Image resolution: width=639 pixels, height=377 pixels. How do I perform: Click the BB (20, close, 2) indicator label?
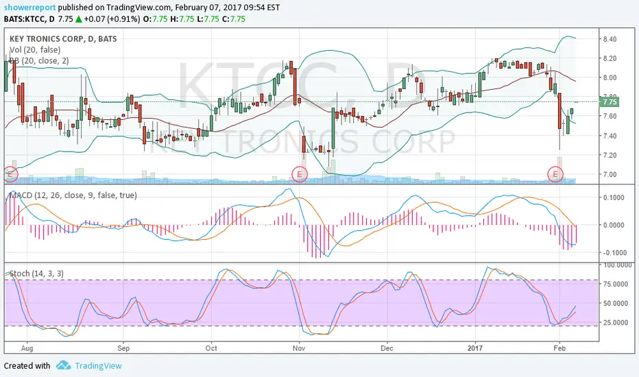pos(39,61)
